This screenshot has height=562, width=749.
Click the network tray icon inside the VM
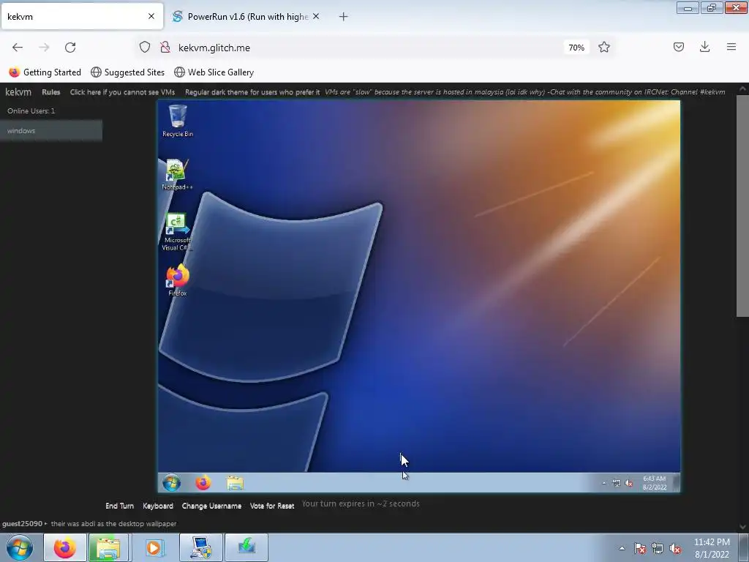coord(616,483)
